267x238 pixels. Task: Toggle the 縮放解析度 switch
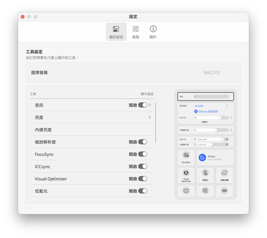pos(143,142)
